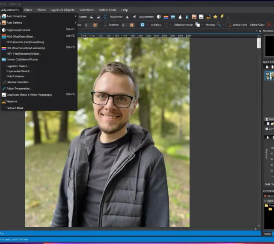Click the vertical scrollbar thumb of canvas
The height and width of the screenshot is (244, 274).
coord(259,43)
